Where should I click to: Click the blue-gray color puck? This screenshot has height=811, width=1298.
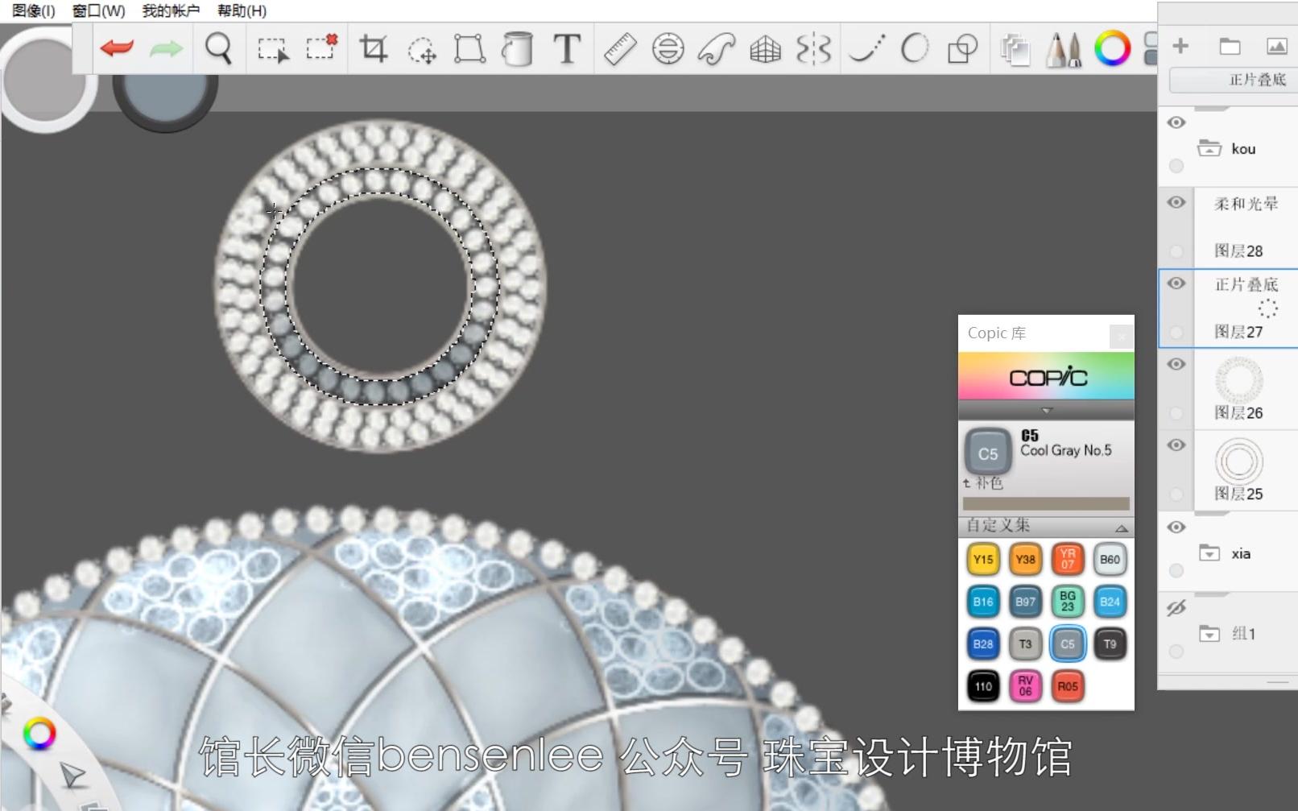165,97
